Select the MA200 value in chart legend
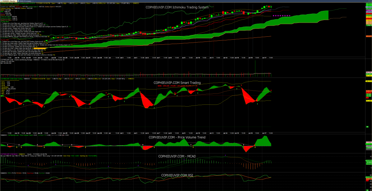This screenshot has width=372, height=191. pyautogui.click(x=6, y=15)
